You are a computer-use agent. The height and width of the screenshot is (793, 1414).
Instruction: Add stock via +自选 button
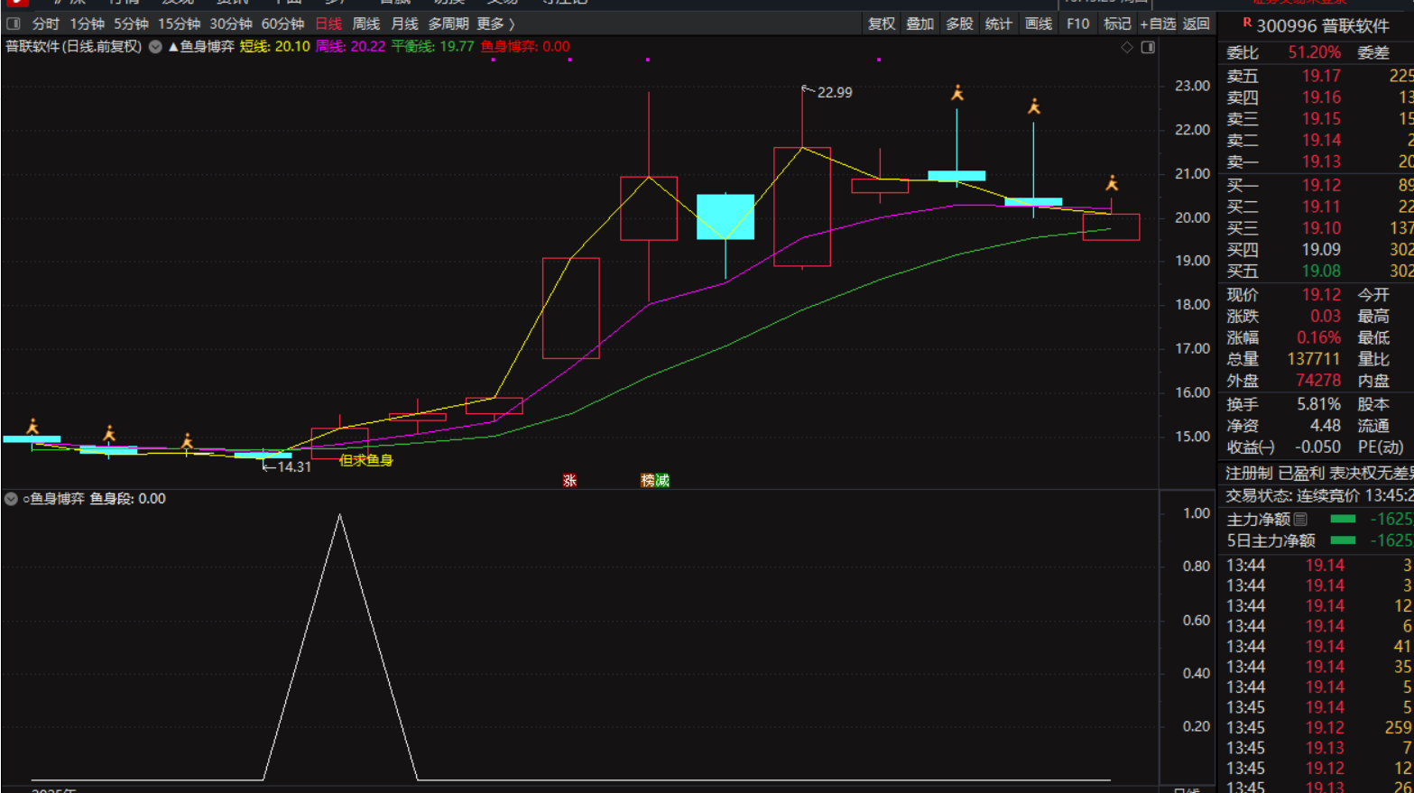point(1158,23)
